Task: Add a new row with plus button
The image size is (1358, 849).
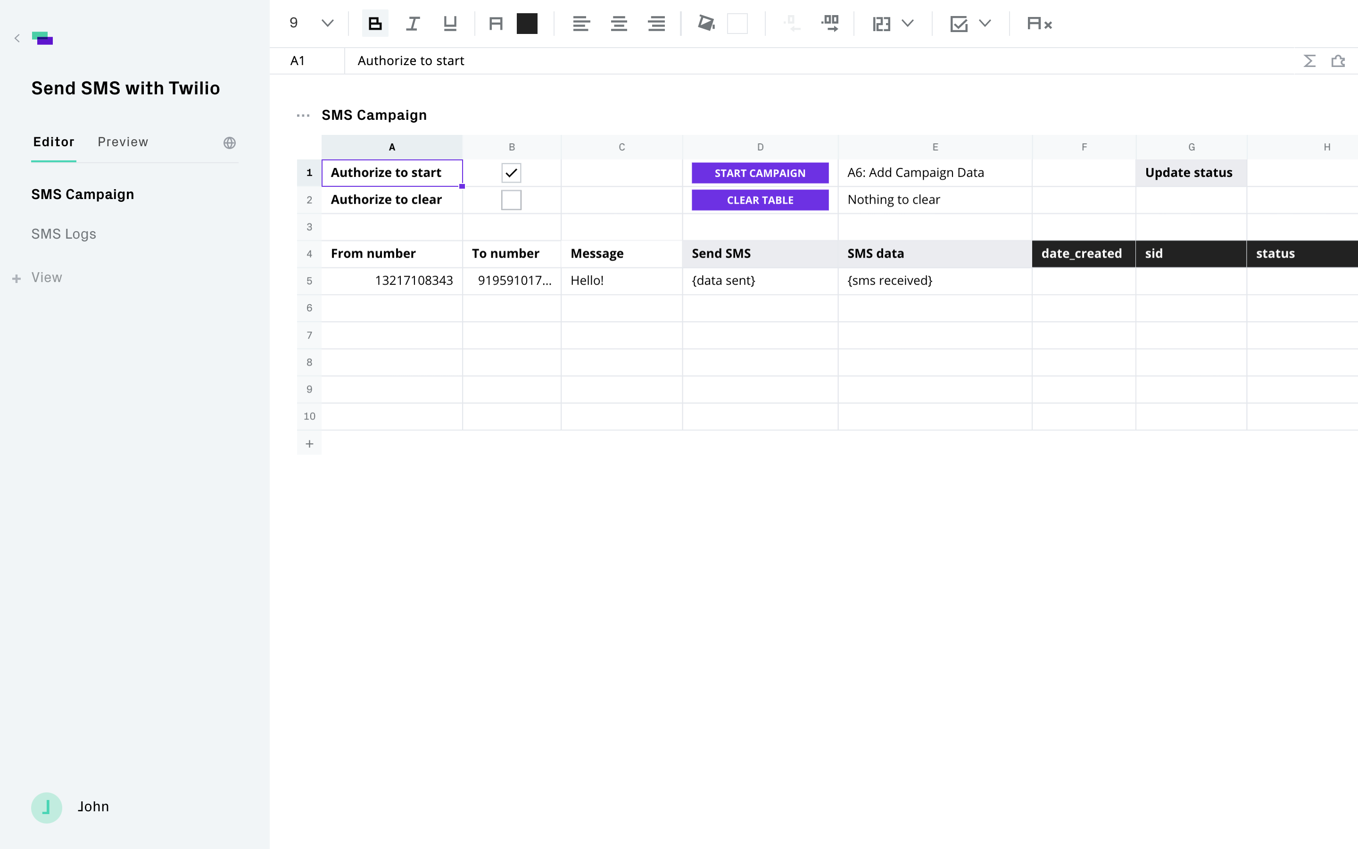Action: pyautogui.click(x=309, y=443)
